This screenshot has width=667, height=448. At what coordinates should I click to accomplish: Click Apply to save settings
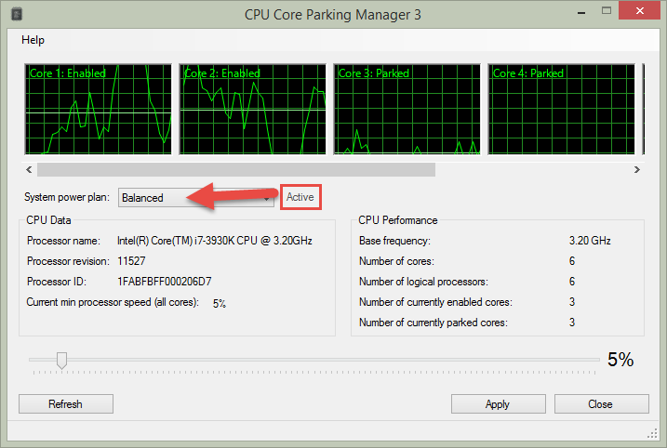pos(498,403)
